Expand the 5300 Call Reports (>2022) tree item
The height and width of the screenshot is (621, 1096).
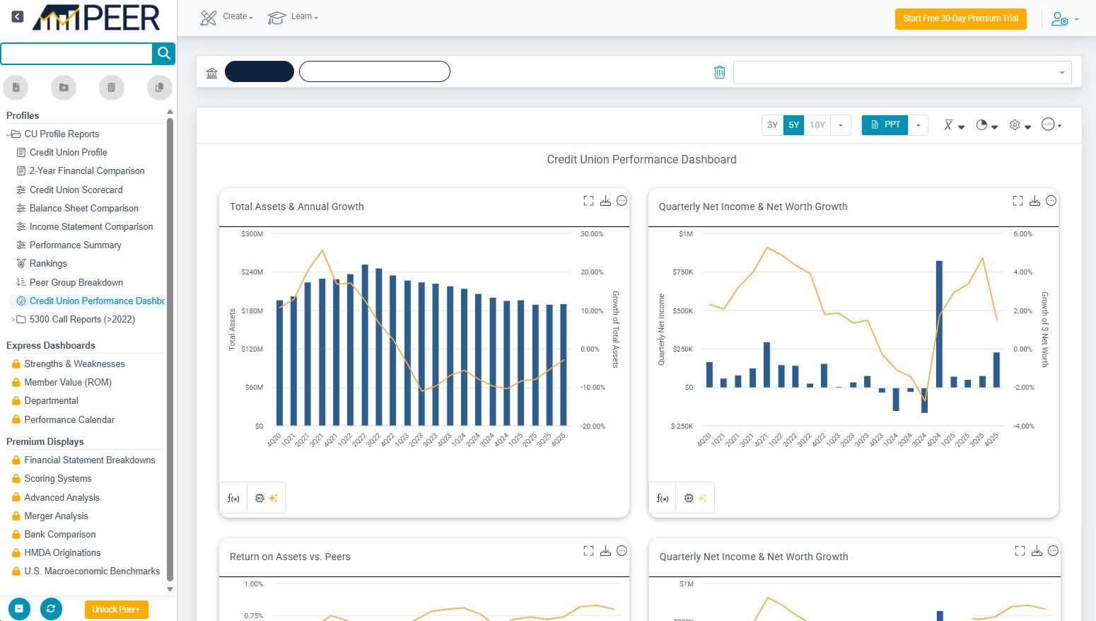(x=13, y=319)
